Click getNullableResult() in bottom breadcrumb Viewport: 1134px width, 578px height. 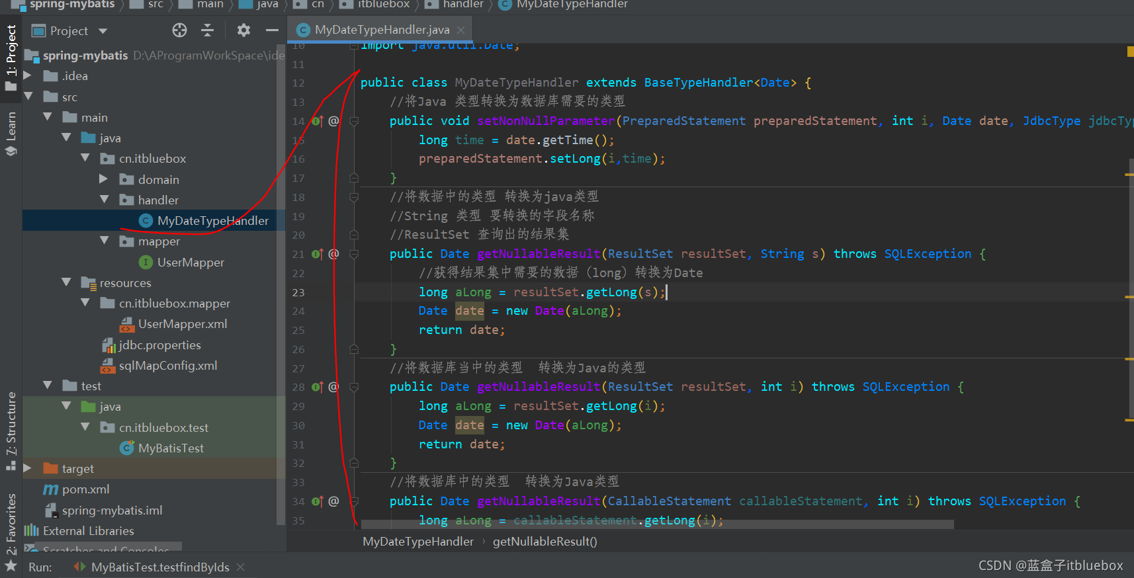point(545,542)
